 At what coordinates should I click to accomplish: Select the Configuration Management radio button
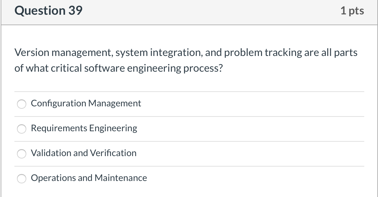pyautogui.click(x=21, y=104)
